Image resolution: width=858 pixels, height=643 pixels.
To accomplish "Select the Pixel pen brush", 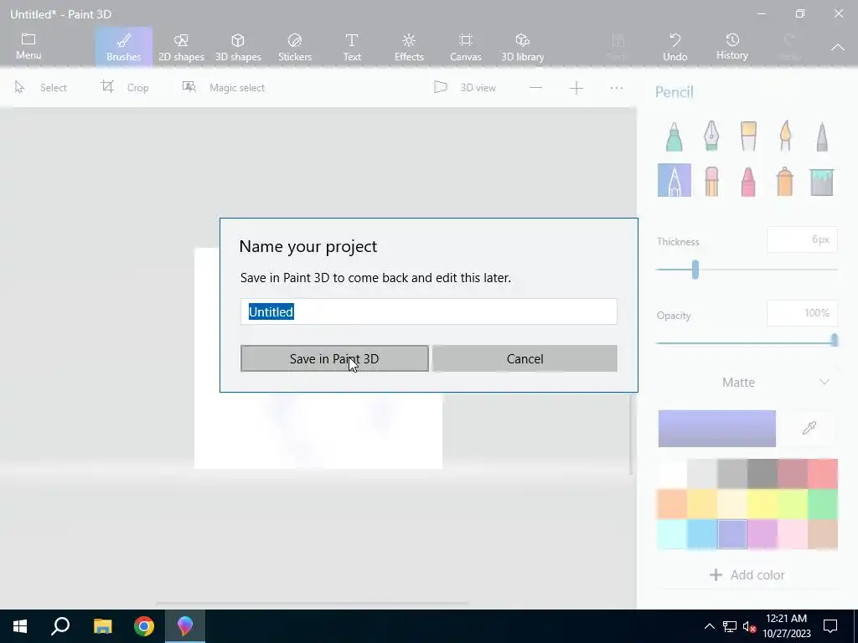I will pos(822,136).
